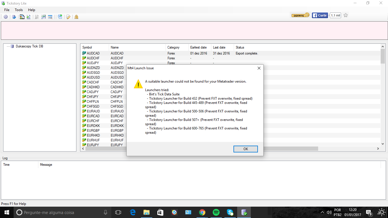This screenshot has height=218, width=388.
Task: Click the symbol list scroll down arrow
Action: point(383,144)
